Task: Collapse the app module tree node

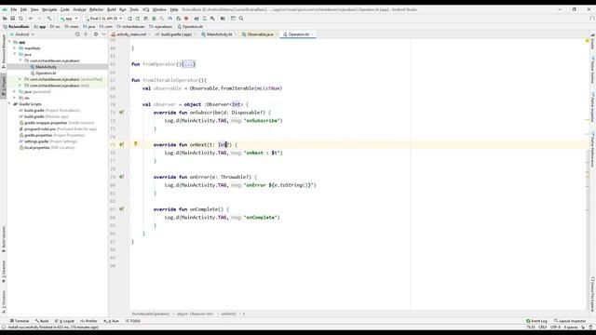Action: pyautogui.click(x=10, y=42)
